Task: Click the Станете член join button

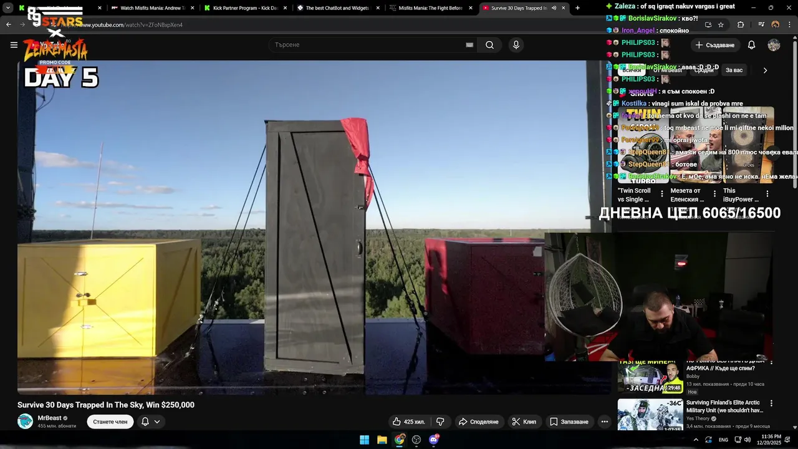Action: pos(110,422)
